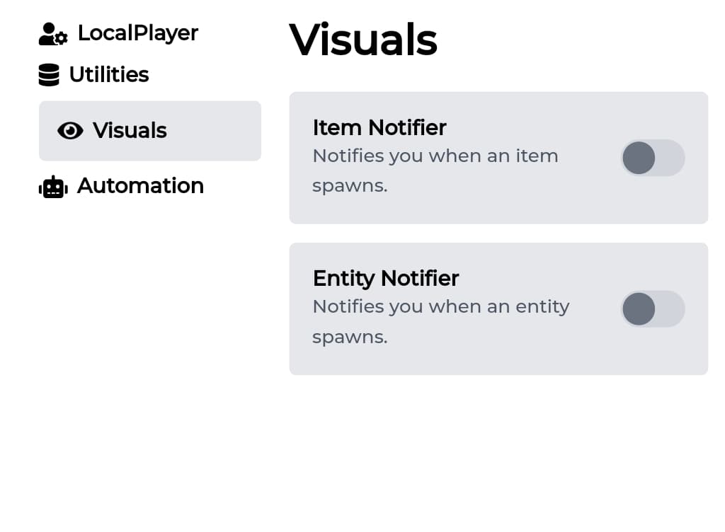Click the Visuals eye icon in sidebar
725x532 pixels.
click(70, 131)
